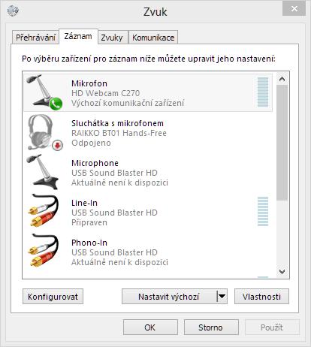311x347 pixels.
Task: Click the Line-In level meter bars
Action: coord(263,212)
